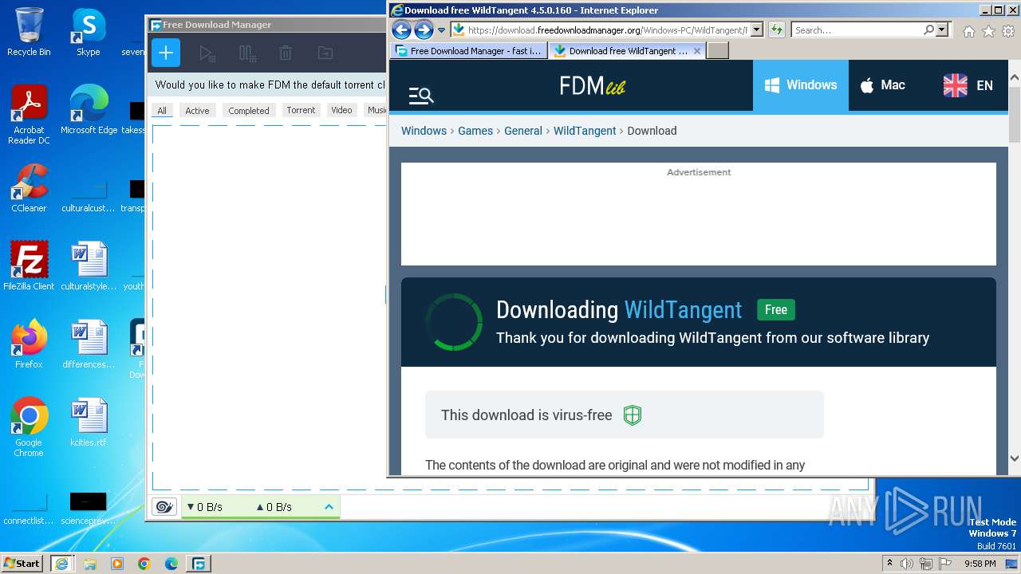This screenshot has height=574, width=1021.
Task: Click the volume icon in system tray
Action: click(906, 564)
